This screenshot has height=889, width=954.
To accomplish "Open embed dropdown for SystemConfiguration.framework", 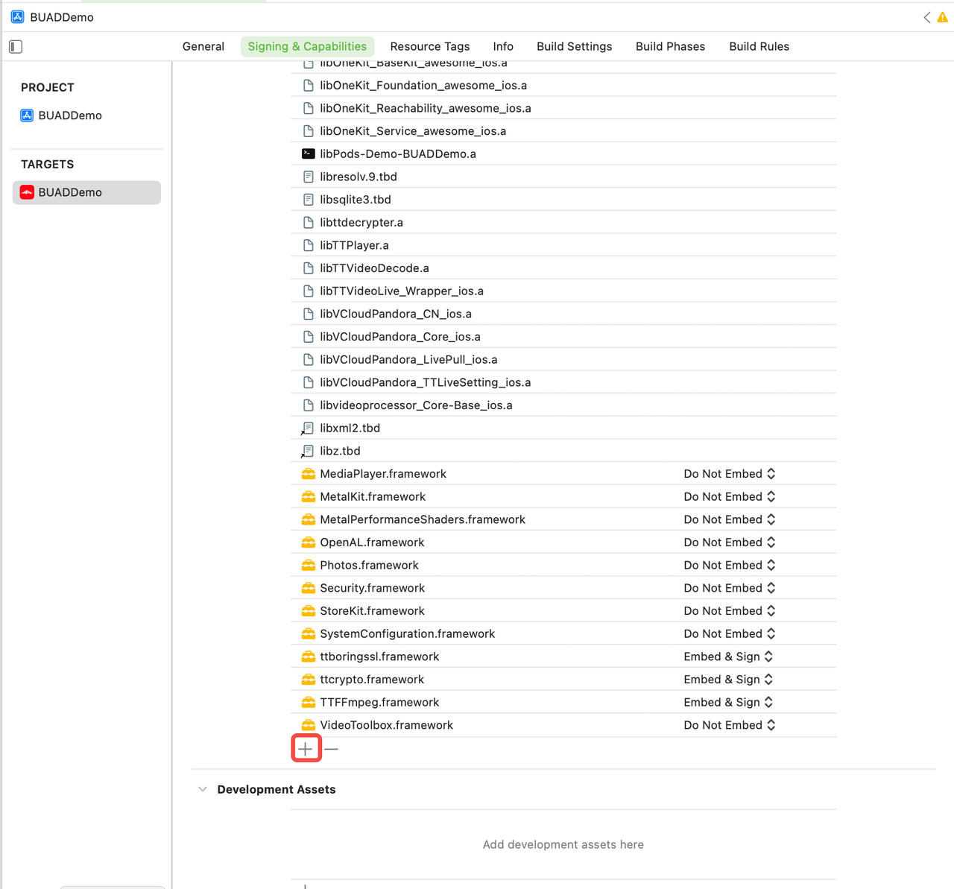I will point(730,633).
